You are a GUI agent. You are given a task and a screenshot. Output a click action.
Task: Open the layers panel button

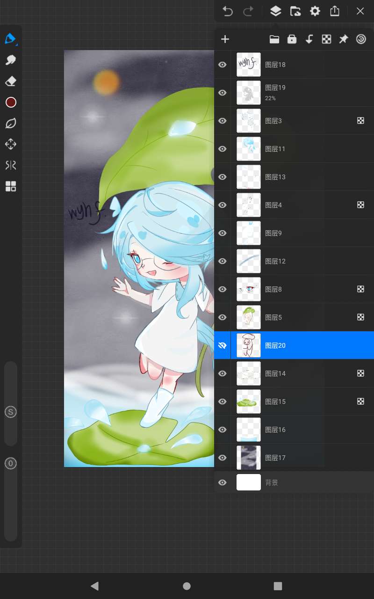click(276, 11)
